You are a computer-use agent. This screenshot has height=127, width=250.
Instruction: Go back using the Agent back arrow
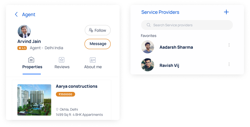[16, 15]
